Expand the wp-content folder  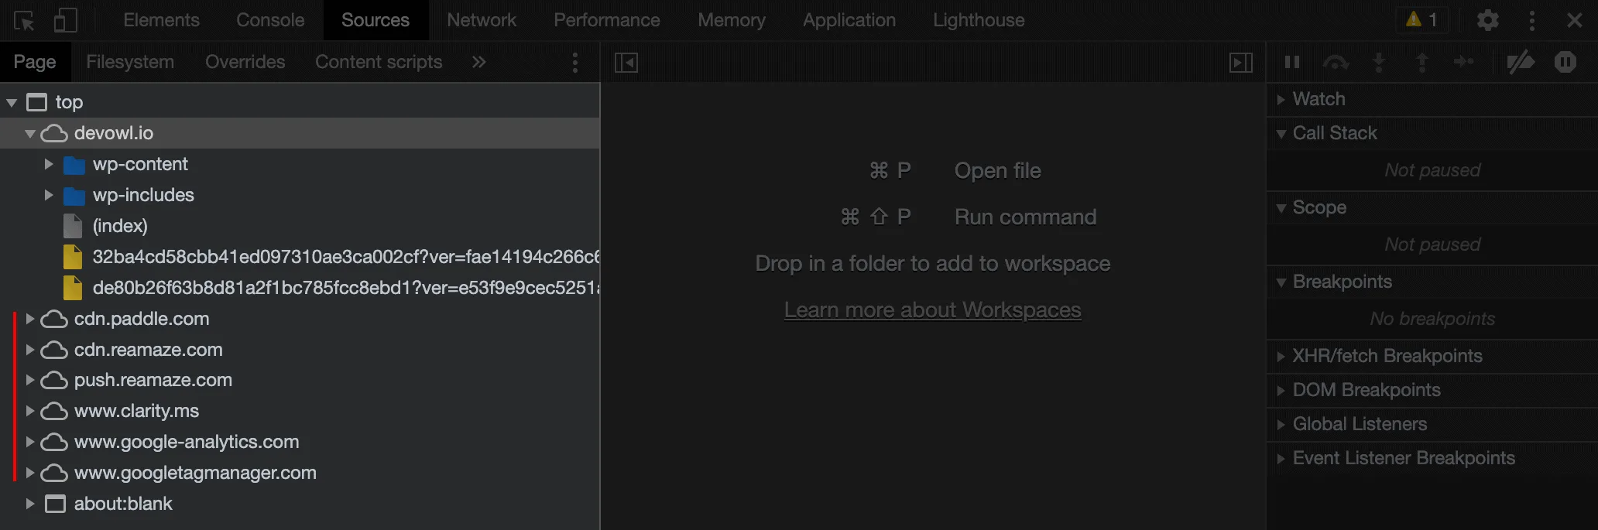[49, 164]
